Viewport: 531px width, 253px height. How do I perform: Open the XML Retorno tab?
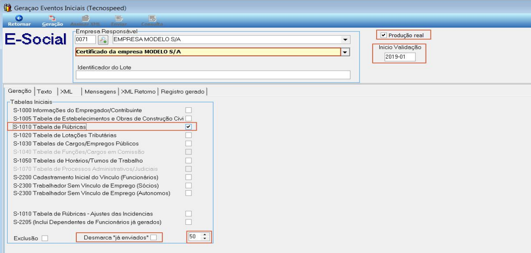pos(138,92)
